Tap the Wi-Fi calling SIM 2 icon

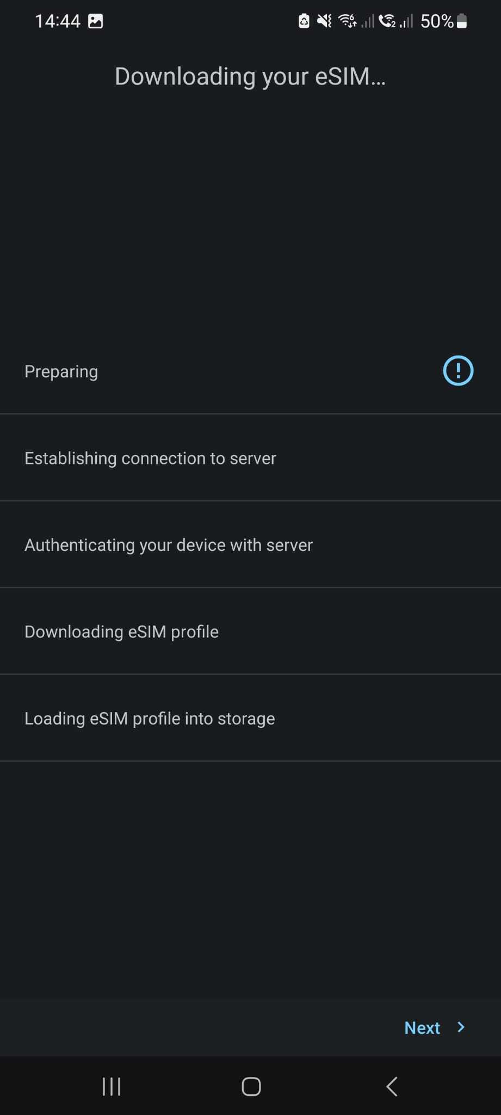coord(387,21)
